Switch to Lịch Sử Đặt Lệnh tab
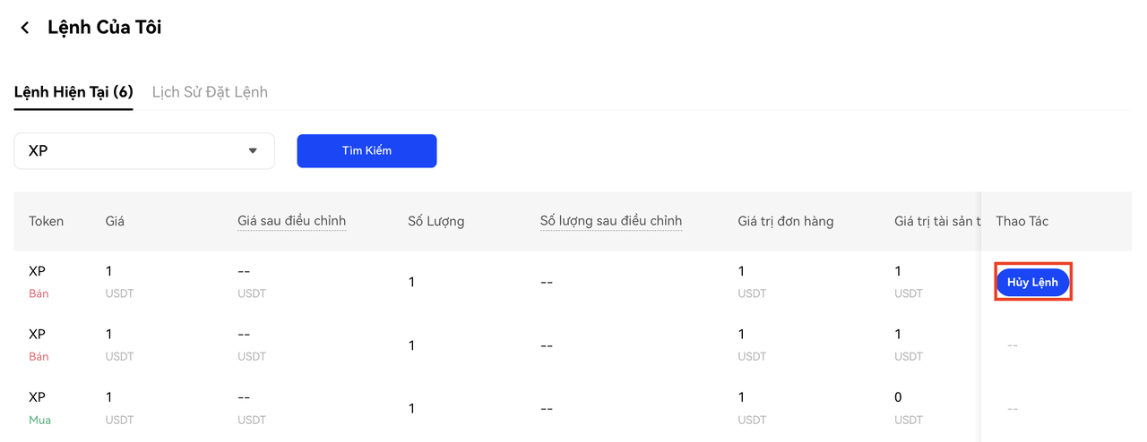The width and height of the screenshot is (1147, 442). point(210,92)
